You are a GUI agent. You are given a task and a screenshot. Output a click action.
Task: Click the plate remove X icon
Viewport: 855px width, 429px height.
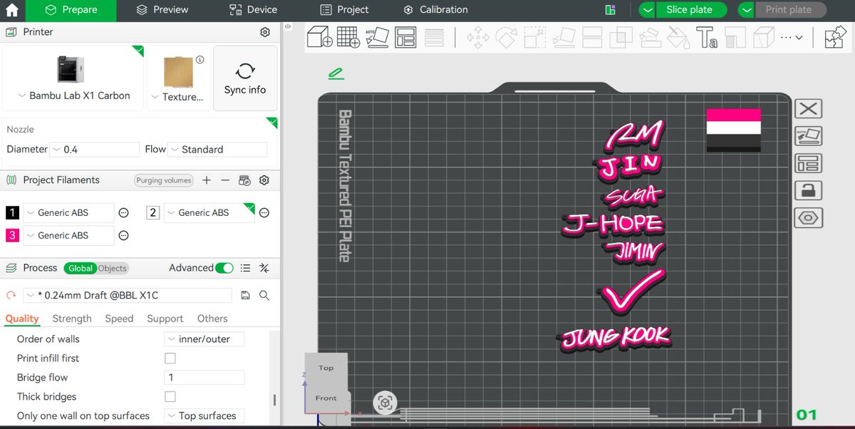tap(808, 109)
